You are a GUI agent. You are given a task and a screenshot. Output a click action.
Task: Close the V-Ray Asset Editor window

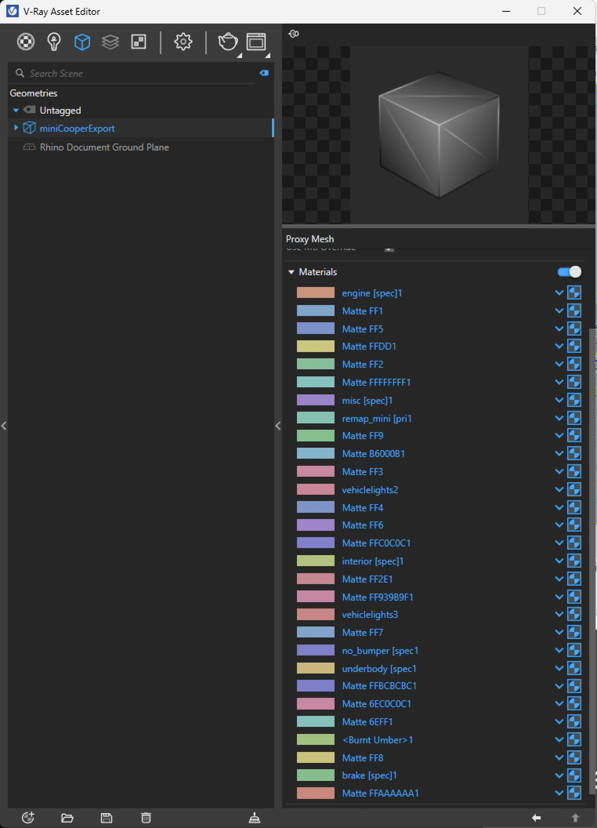577,11
